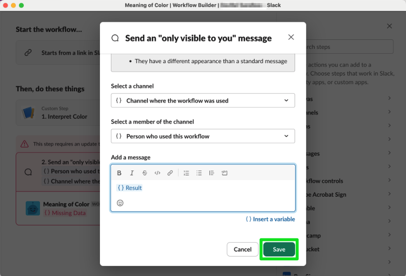Insert a code block into the message
Viewport: 406px width, 276px height.
click(224, 172)
